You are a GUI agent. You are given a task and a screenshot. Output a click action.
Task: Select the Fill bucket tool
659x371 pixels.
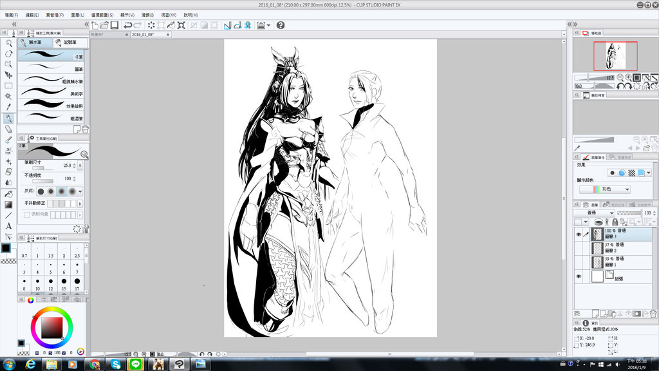coord(8,194)
